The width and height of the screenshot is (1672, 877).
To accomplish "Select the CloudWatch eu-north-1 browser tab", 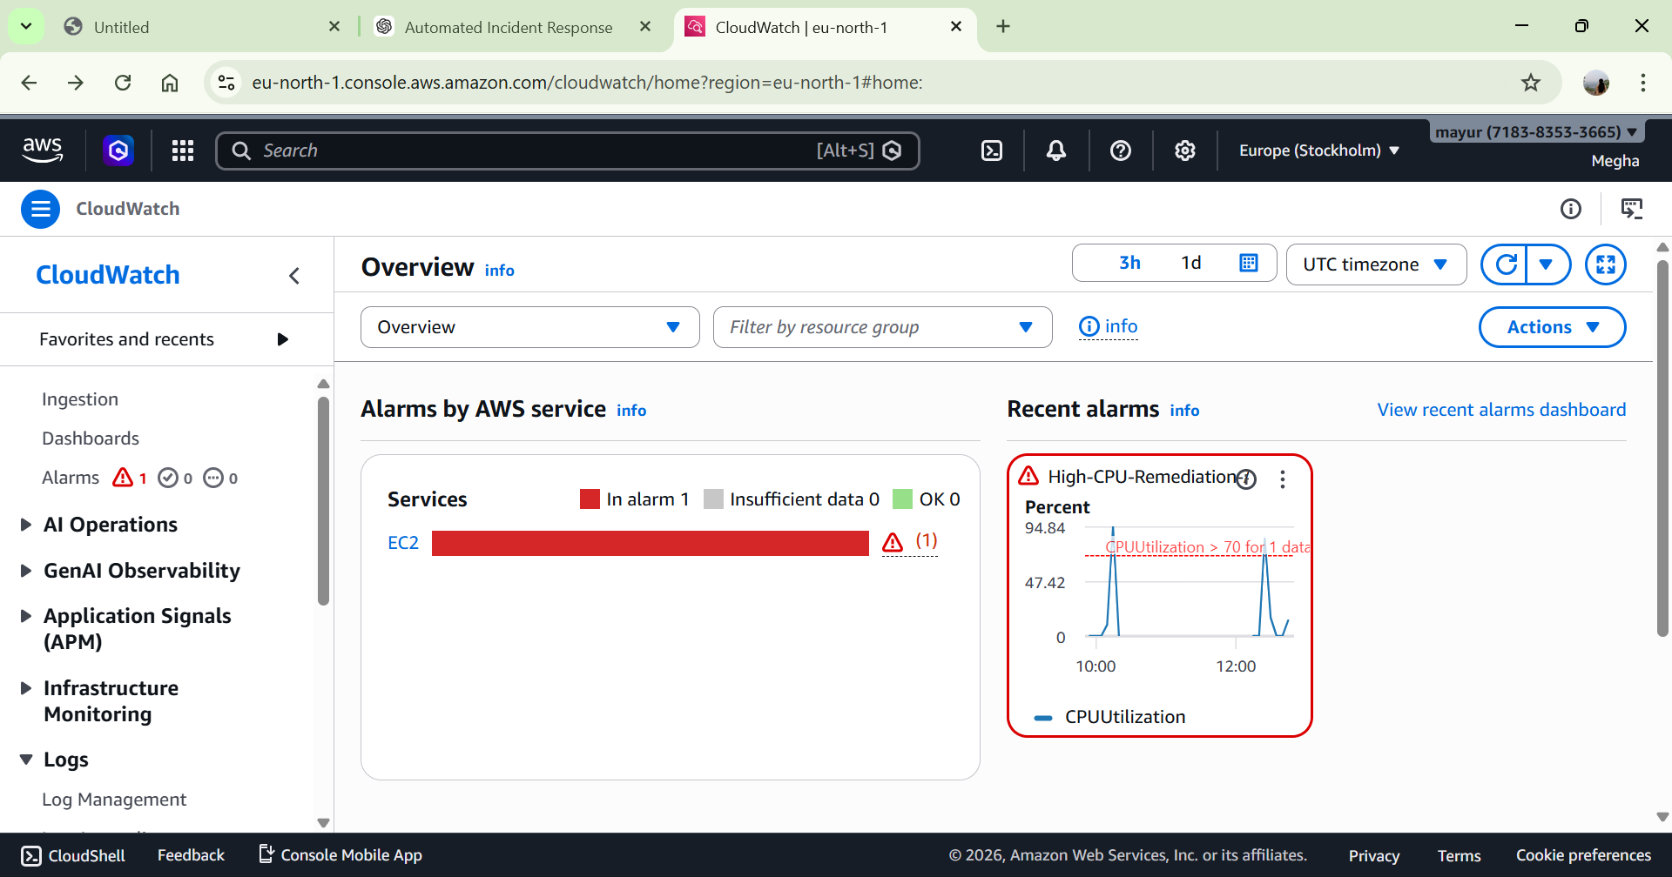I will (819, 27).
